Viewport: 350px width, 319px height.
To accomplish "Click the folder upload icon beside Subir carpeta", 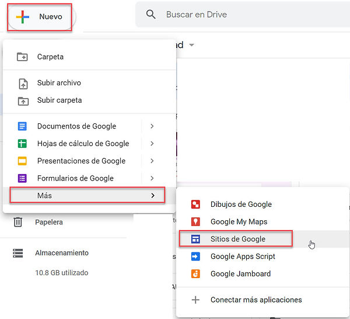I will point(23,101).
